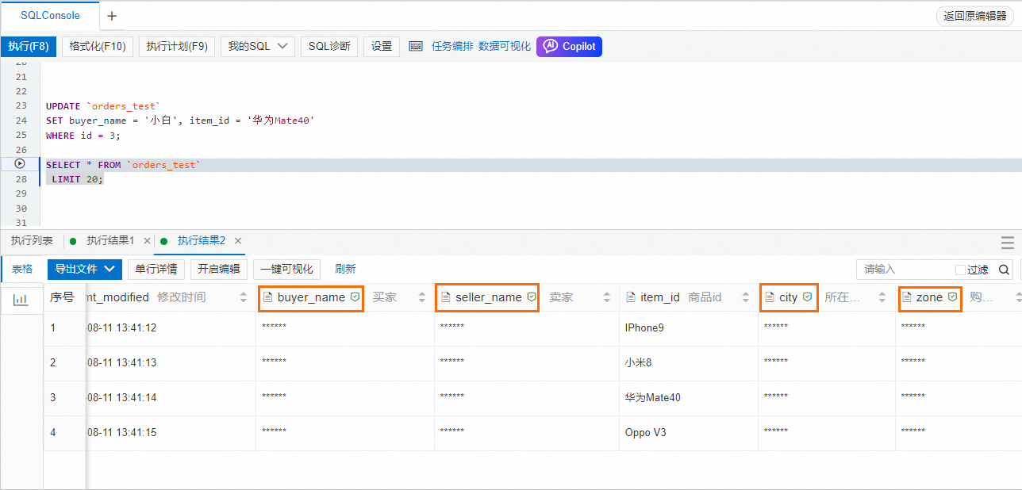Image resolution: width=1022 pixels, height=490 pixels.
Task: Sort by item_id column arrows
Action: pos(745,297)
